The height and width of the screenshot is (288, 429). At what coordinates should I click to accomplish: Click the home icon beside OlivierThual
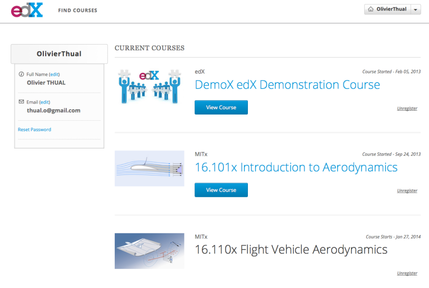click(370, 9)
